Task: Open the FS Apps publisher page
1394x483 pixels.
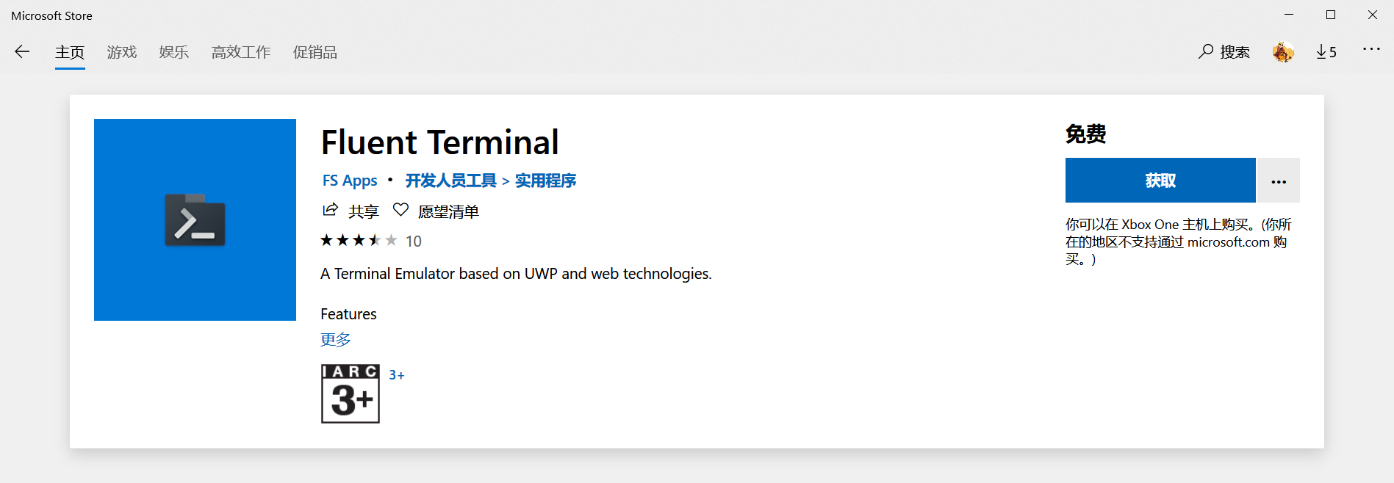Action: (348, 180)
